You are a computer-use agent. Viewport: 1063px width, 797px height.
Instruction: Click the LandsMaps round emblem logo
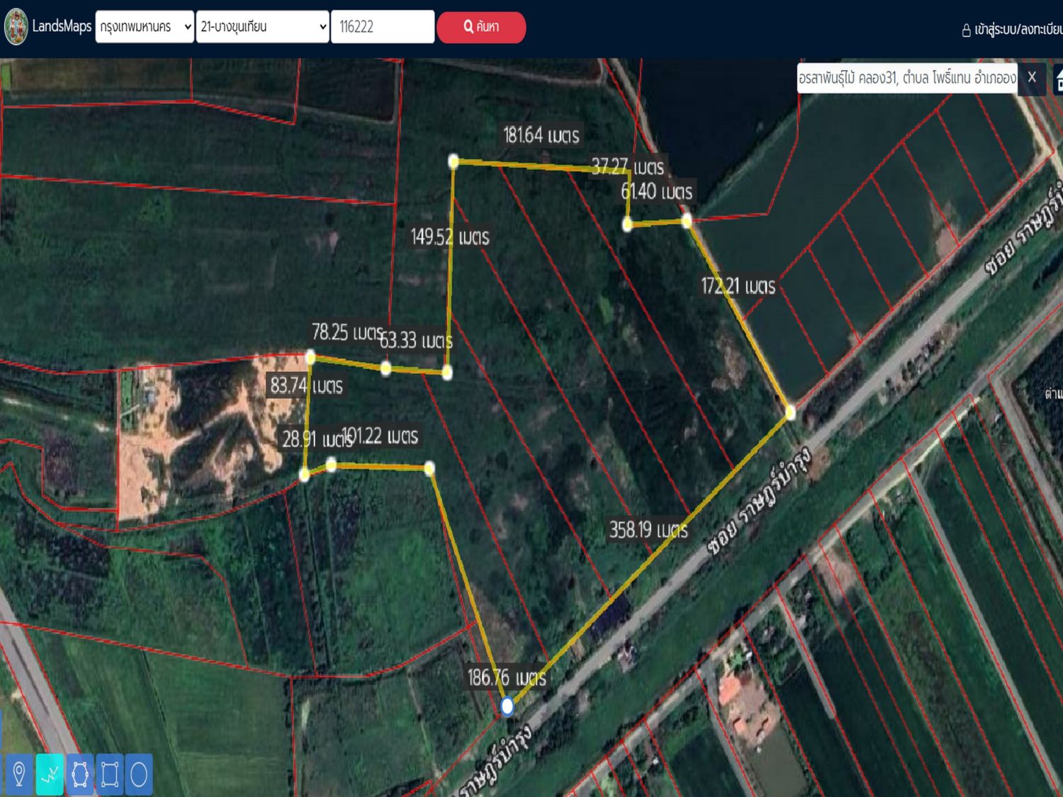16,27
